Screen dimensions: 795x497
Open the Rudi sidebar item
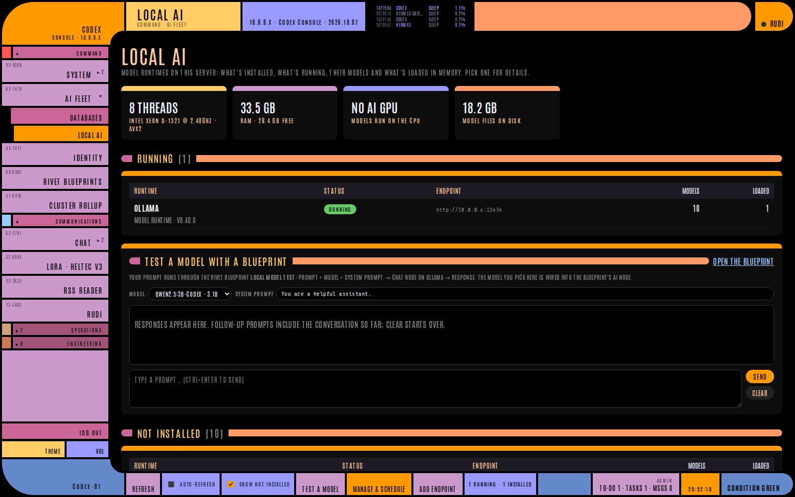55,311
